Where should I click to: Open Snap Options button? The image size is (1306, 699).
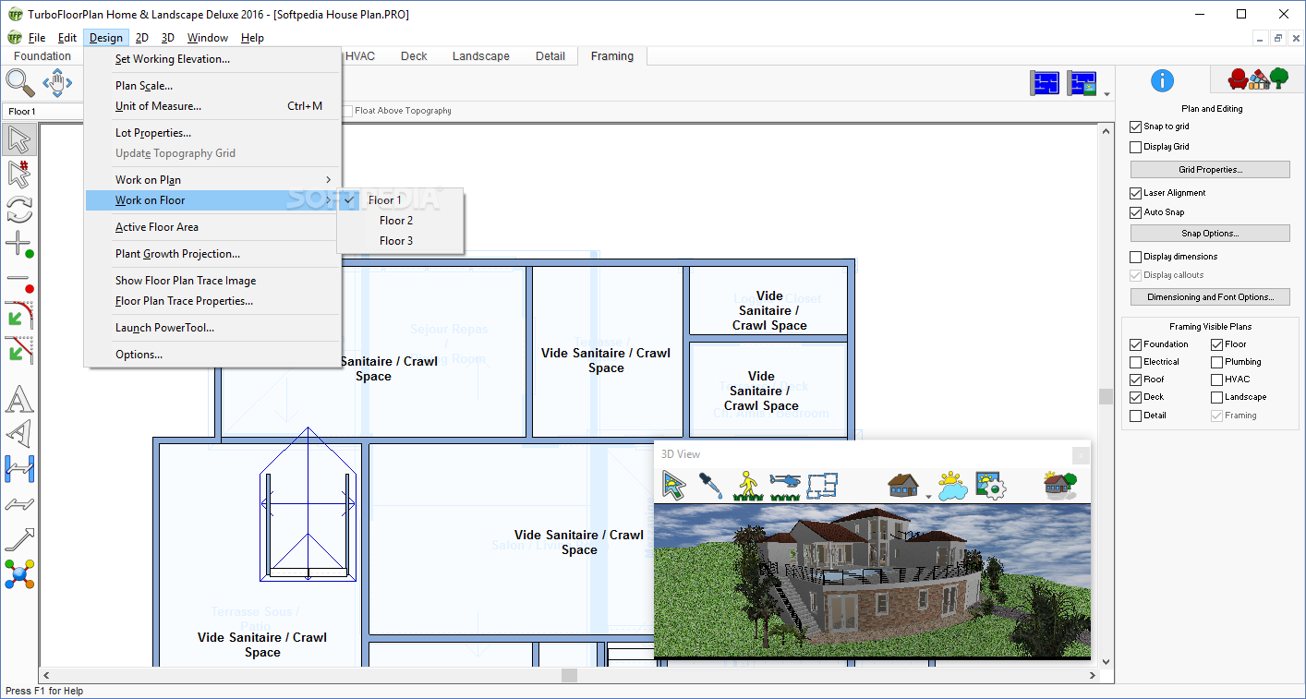[1210, 234]
